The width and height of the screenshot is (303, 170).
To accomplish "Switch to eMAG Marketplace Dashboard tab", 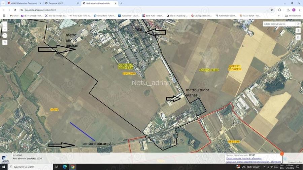I will (x=24, y=3).
